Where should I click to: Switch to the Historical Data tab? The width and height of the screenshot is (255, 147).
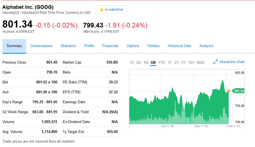click(x=179, y=46)
